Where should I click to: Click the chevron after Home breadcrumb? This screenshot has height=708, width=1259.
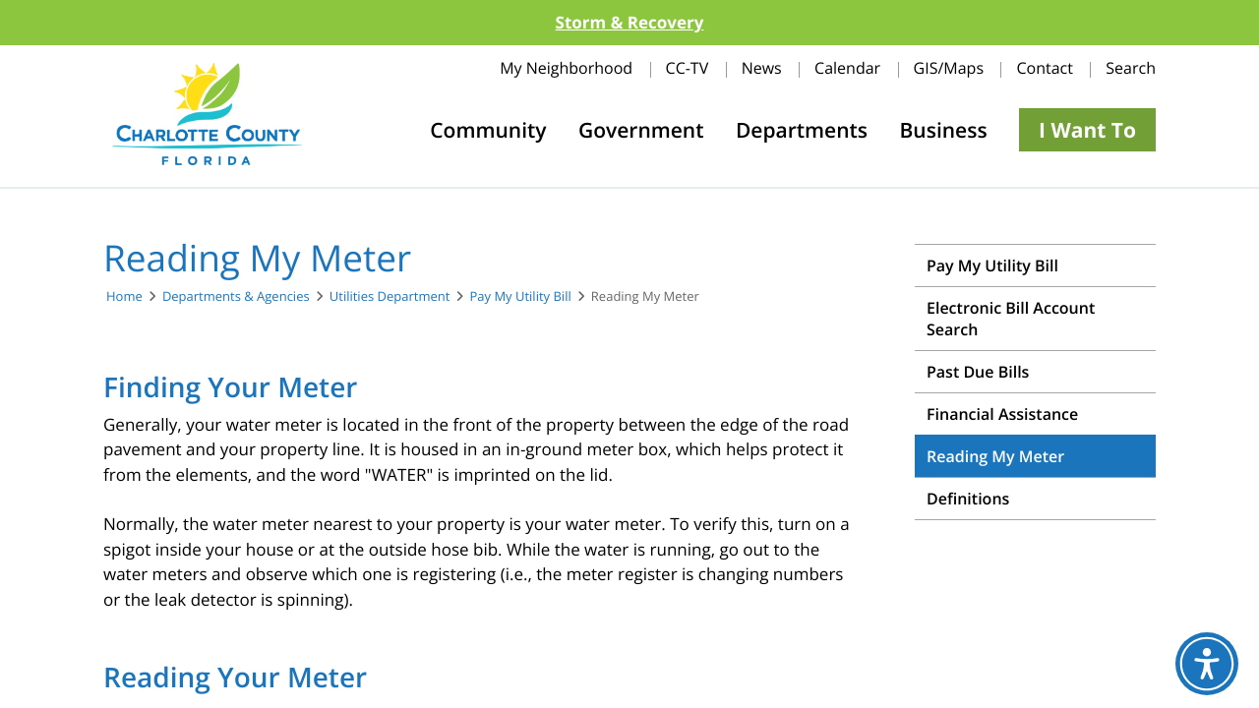(x=151, y=296)
